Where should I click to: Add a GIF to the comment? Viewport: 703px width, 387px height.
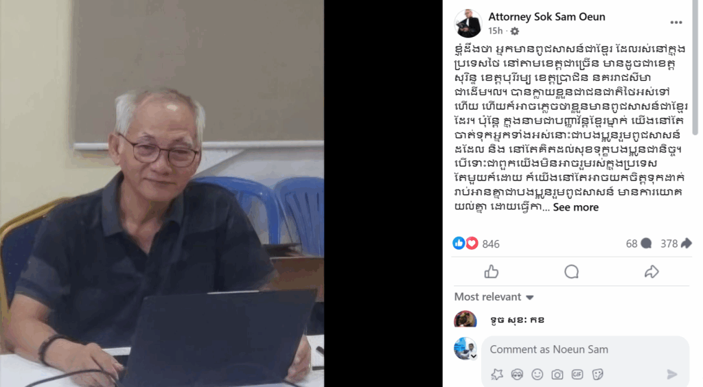(577, 374)
